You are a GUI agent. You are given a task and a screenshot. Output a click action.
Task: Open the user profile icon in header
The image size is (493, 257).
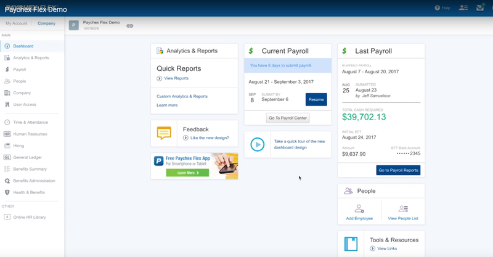(463, 8)
